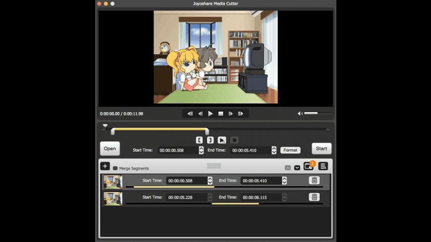Jump to previous keyframe in playback controls
Image resolution: width=431 pixels, height=242 pixels.
tap(190, 114)
